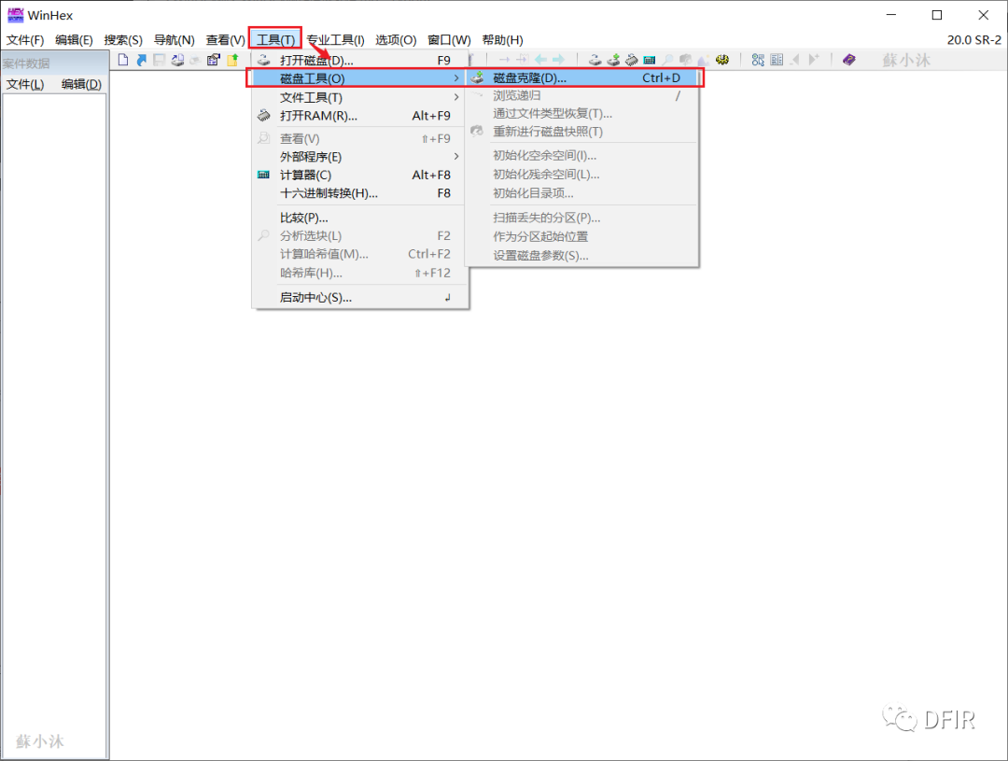Open the 编辑(E) menu

click(74, 40)
